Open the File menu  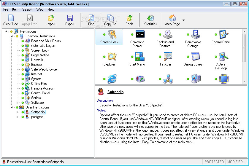click(x=6, y=9)
